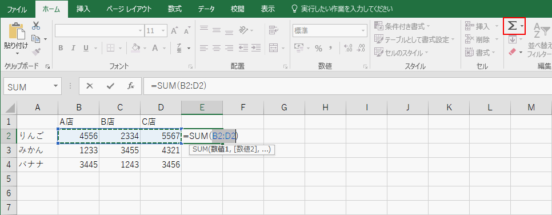Apply comma style format
The image size is (552, 215).
point(330,48)
